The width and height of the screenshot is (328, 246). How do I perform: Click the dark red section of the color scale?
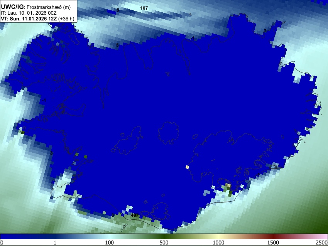(273, 237)
